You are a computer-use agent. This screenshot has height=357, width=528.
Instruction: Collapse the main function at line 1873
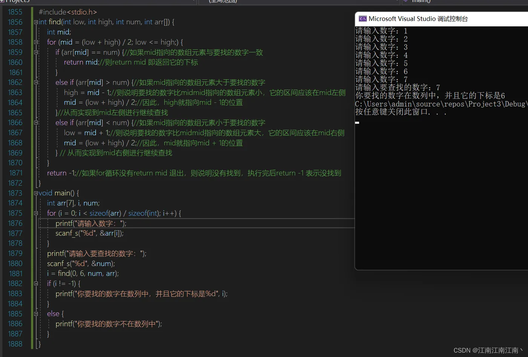[36, 193]
